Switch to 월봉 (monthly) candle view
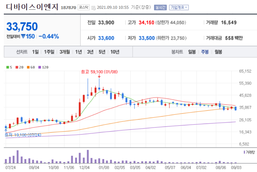This screenshot has width=257, height=172. click(218, 52)
